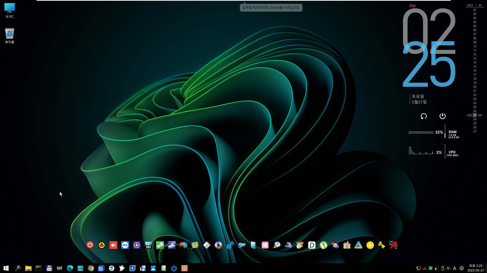Open command prompt from taskbar
The image size is (487, 273).
(x=39, y=268)
